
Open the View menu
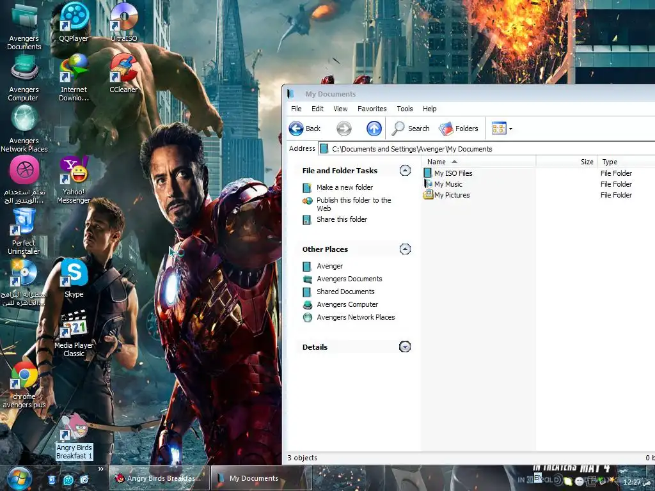click(340, 109)
